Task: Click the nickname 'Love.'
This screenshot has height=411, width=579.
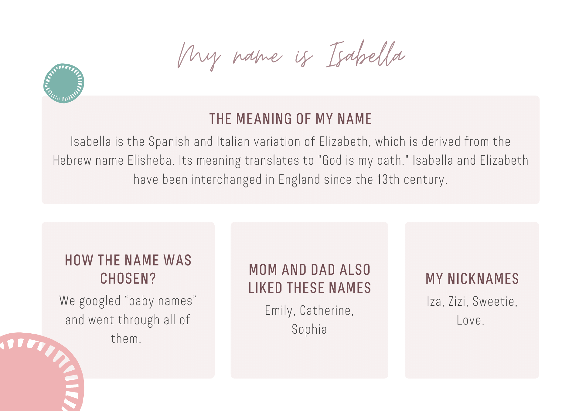Action: coord(471,320)
